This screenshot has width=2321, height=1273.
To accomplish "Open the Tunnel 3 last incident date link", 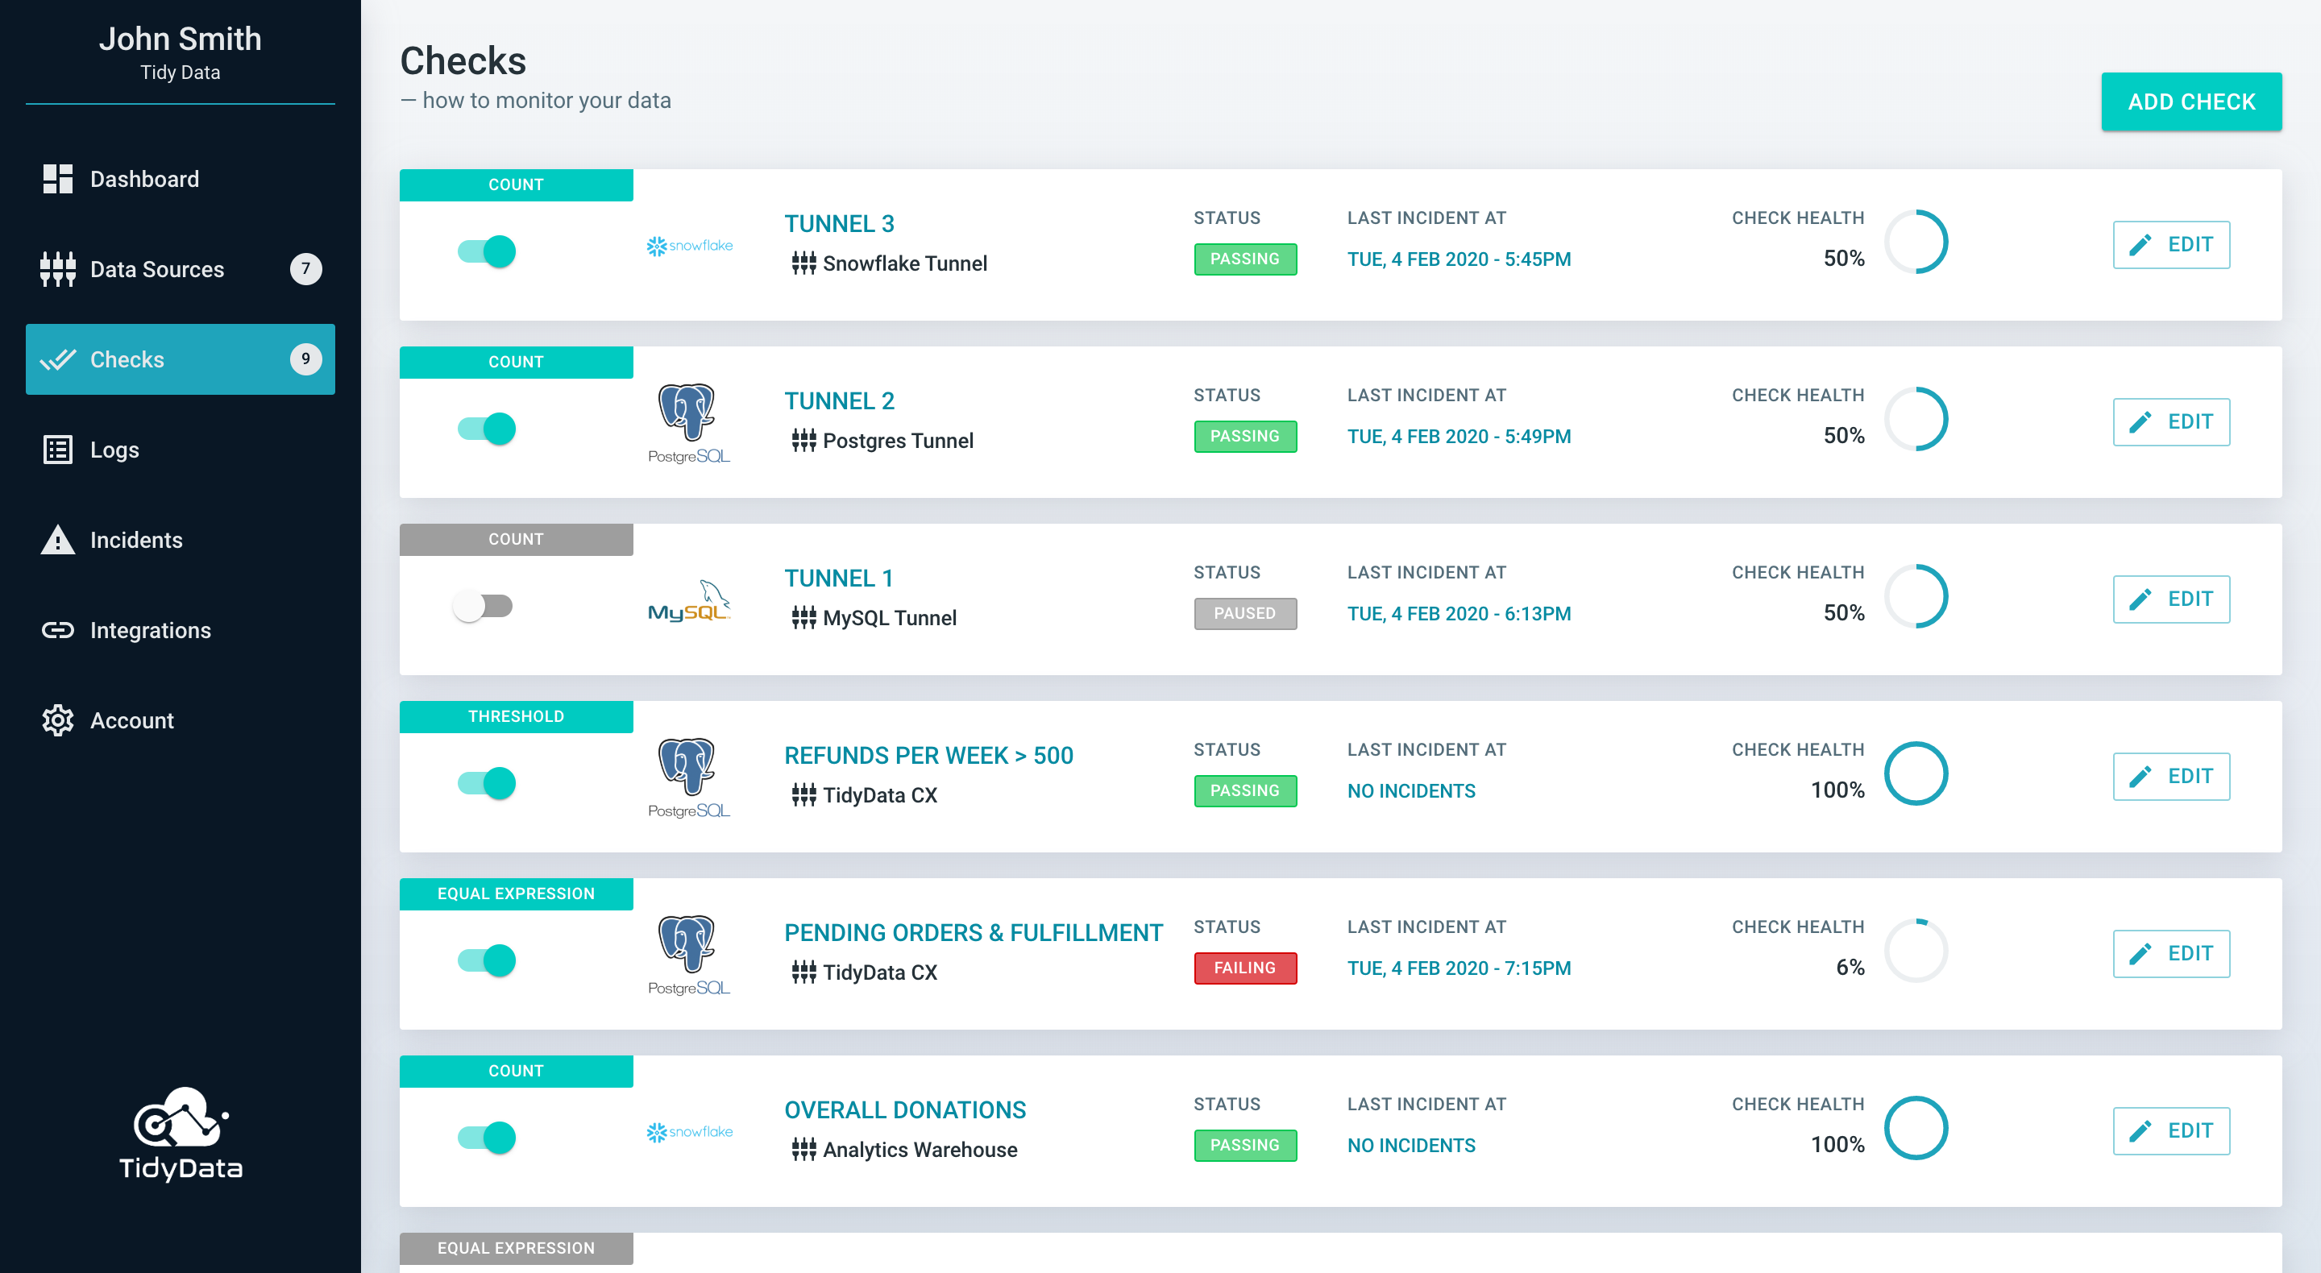I will pos(1459,259).
